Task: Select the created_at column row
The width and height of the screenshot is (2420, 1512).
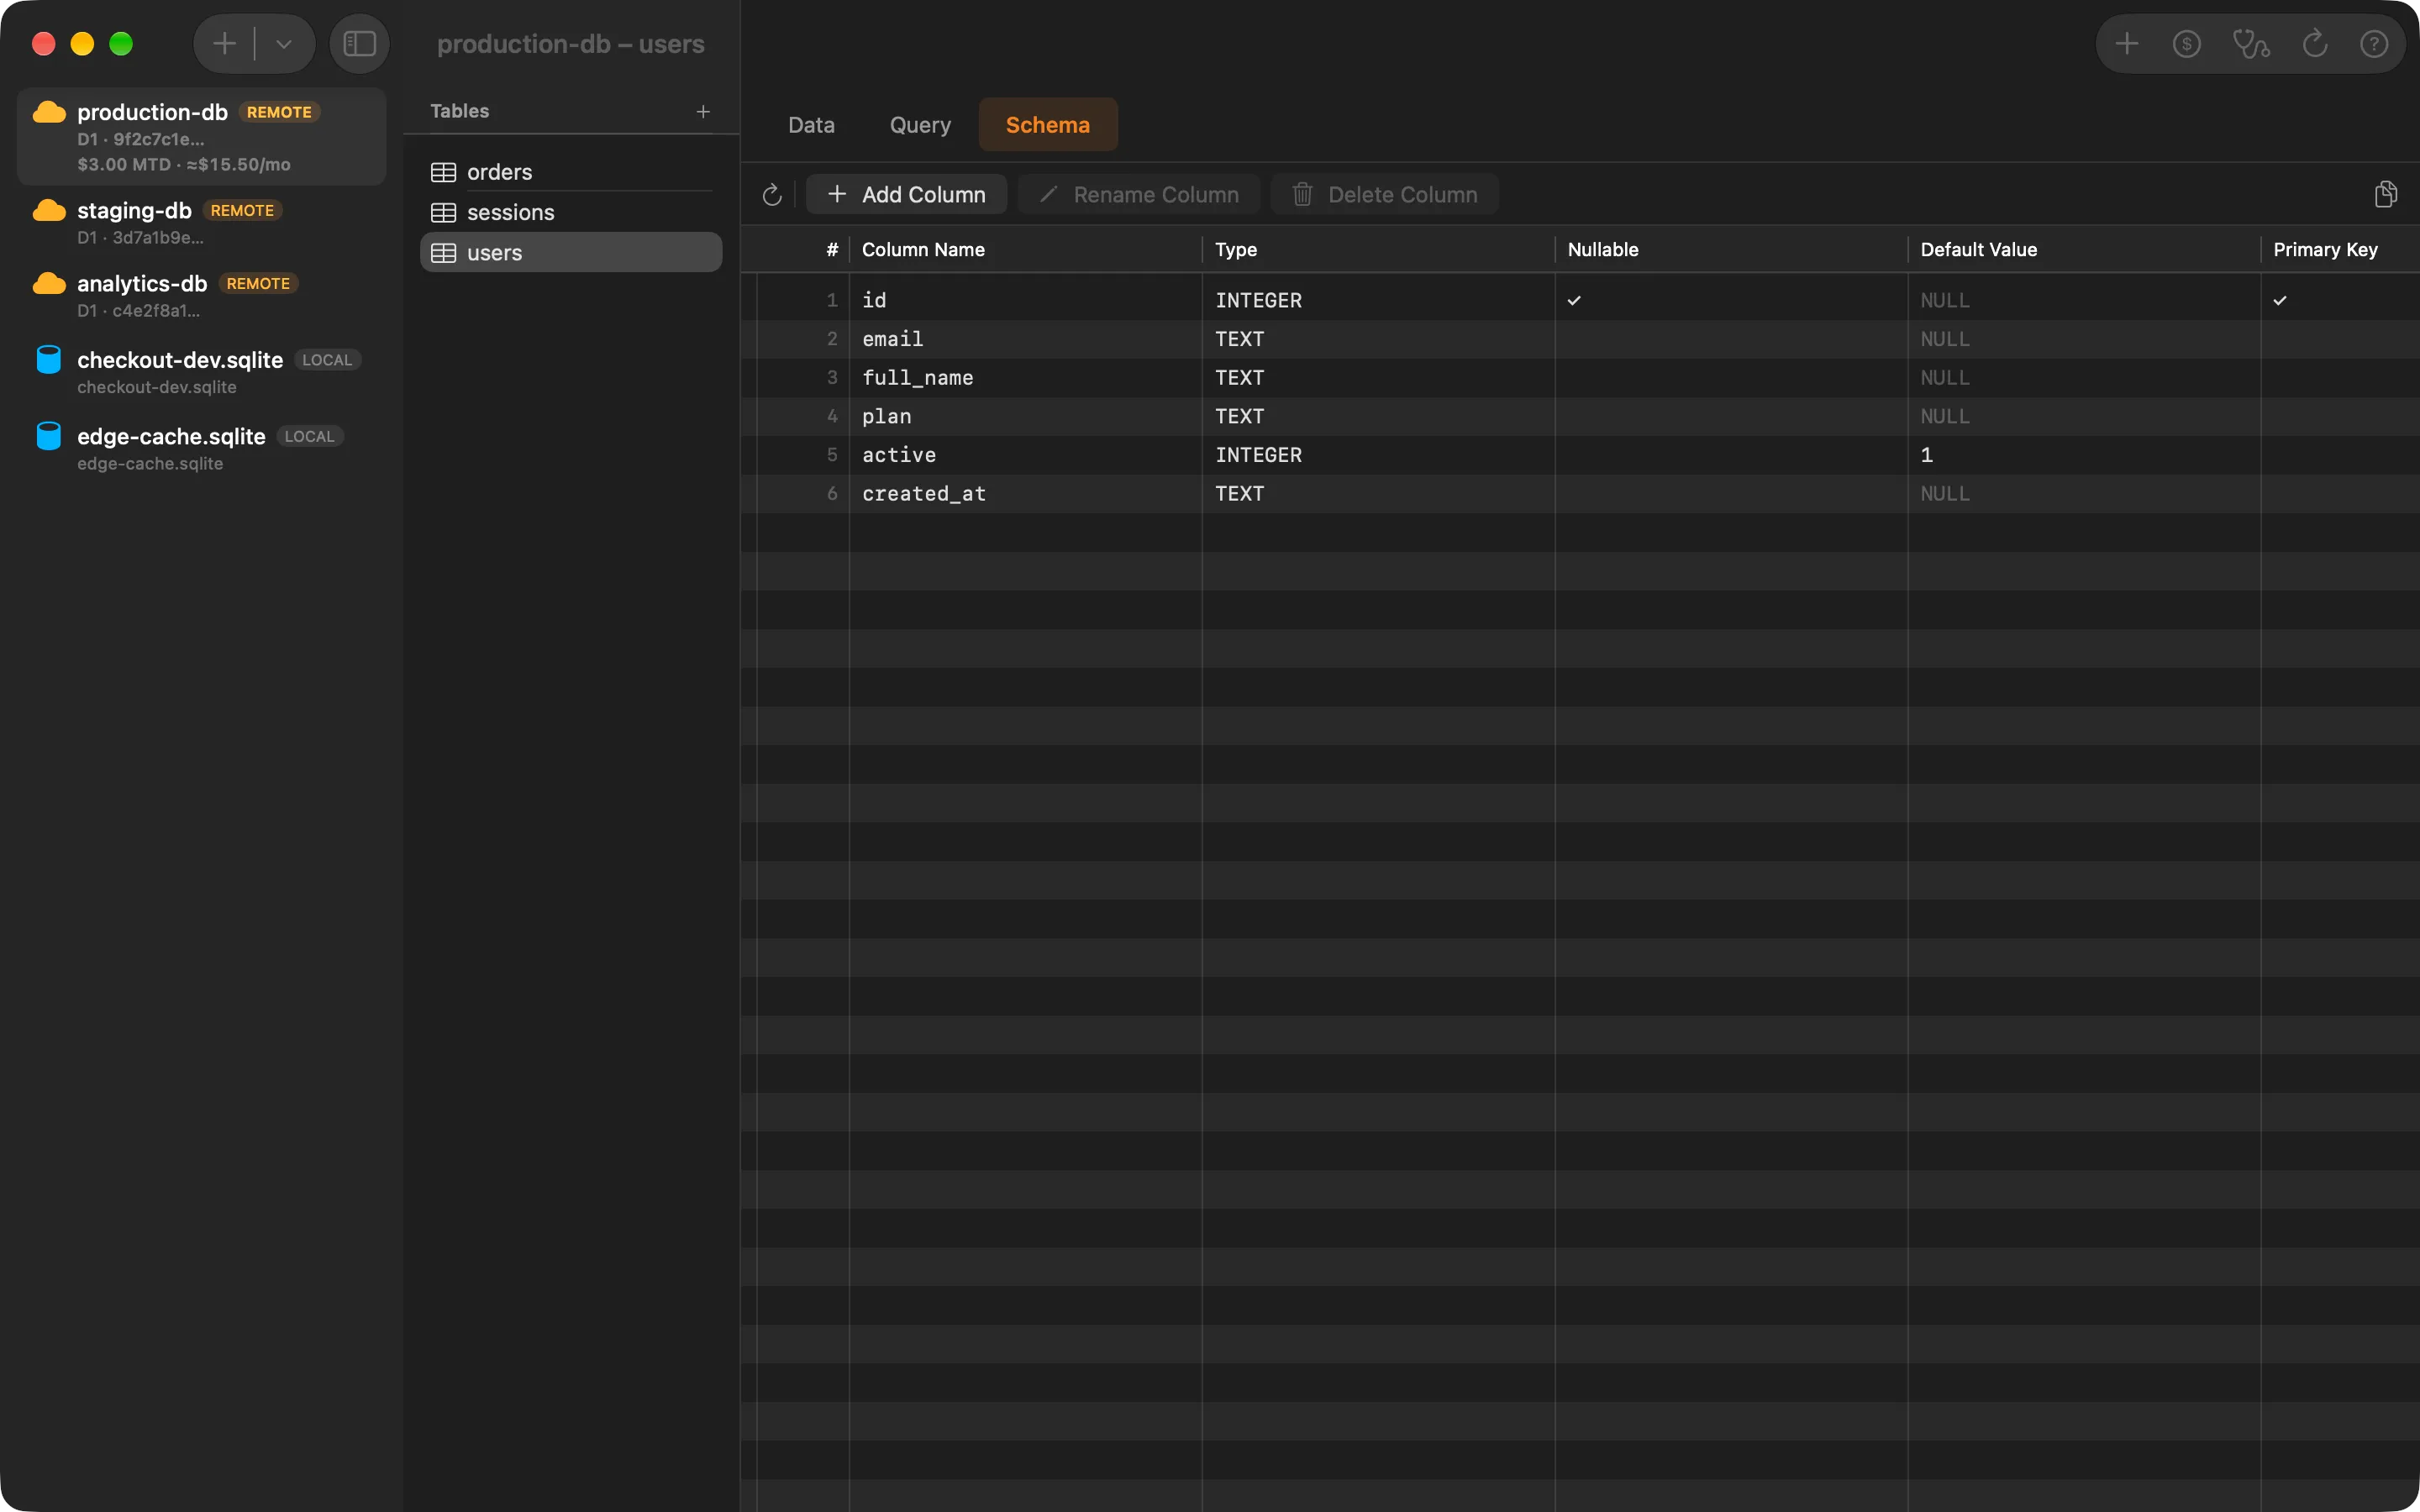Action: 1580,494
